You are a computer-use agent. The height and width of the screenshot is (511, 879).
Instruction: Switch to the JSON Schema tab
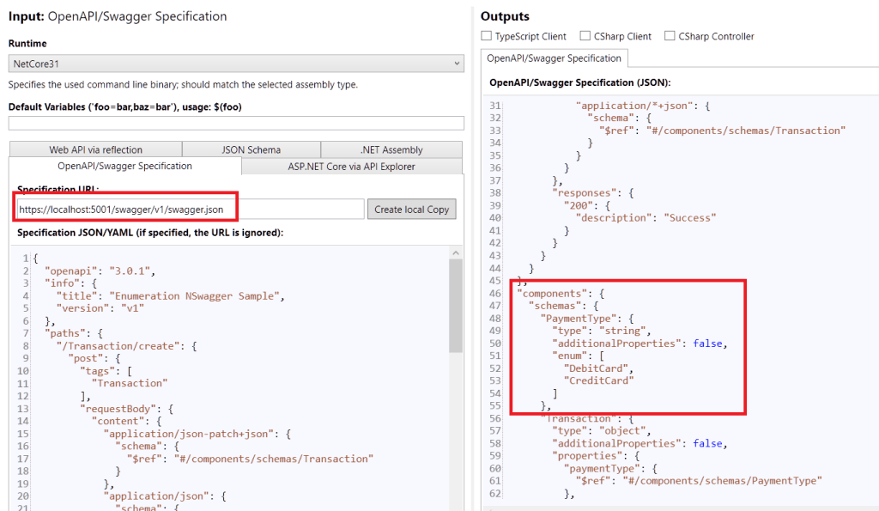251,149
